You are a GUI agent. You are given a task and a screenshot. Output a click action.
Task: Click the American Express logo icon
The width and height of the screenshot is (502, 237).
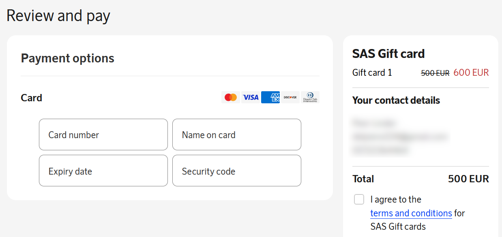tap(270, 97)
